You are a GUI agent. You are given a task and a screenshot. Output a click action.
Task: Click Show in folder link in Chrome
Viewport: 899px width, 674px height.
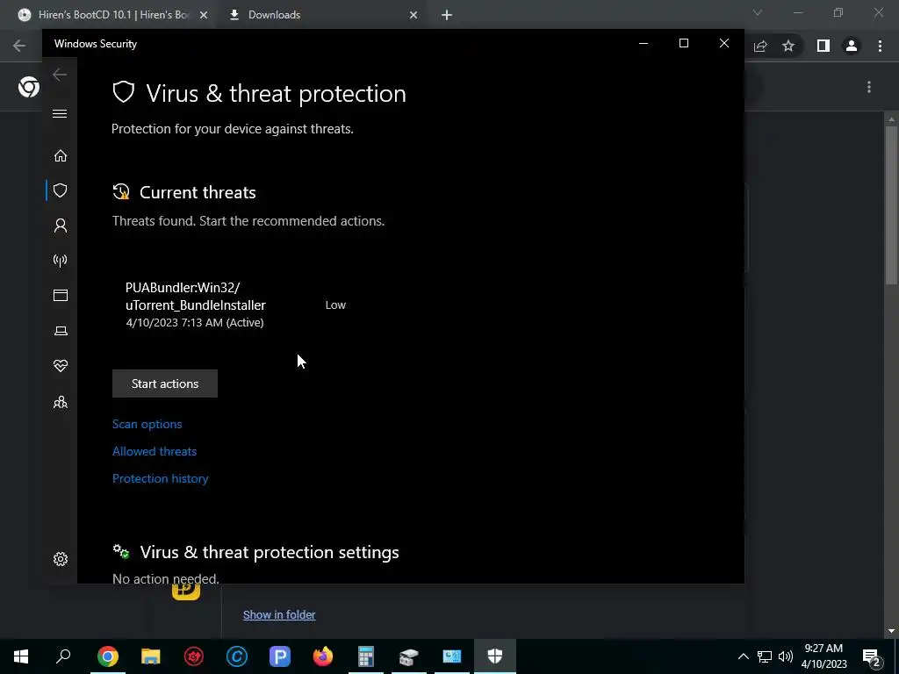[x=278, y=615]
